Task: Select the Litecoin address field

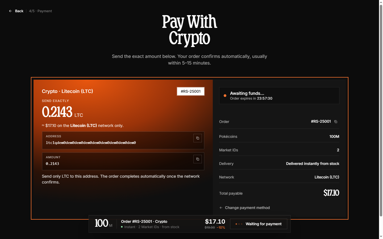Action: [x=123, y=140]
